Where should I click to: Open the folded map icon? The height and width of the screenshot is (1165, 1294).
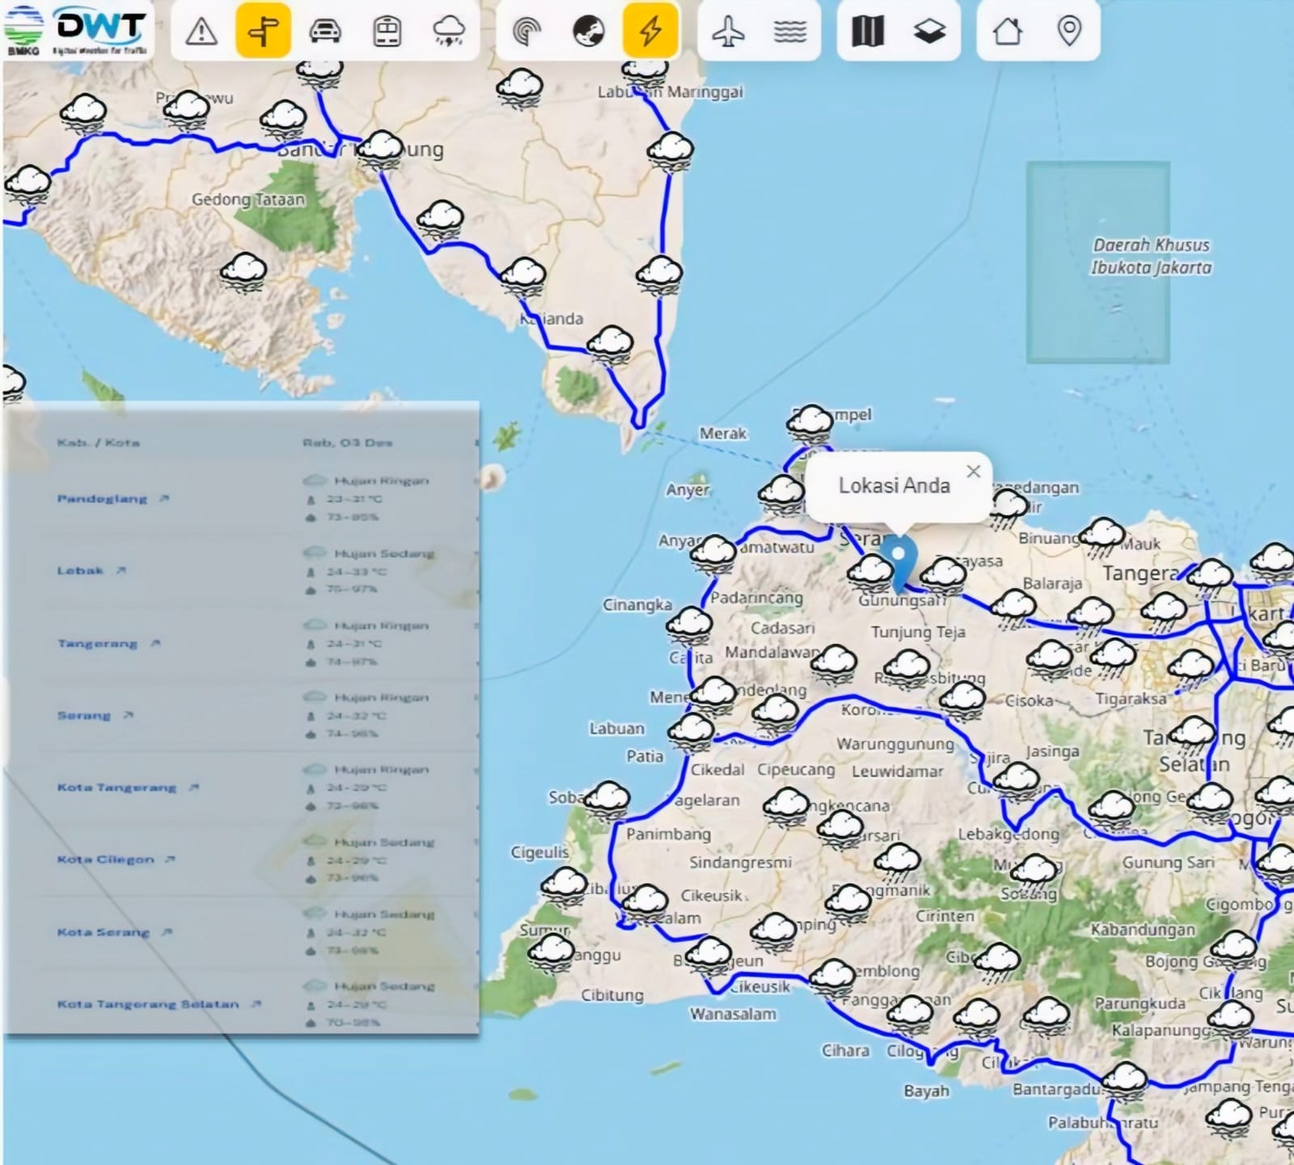pyautogui.click(x=868, y=32)
